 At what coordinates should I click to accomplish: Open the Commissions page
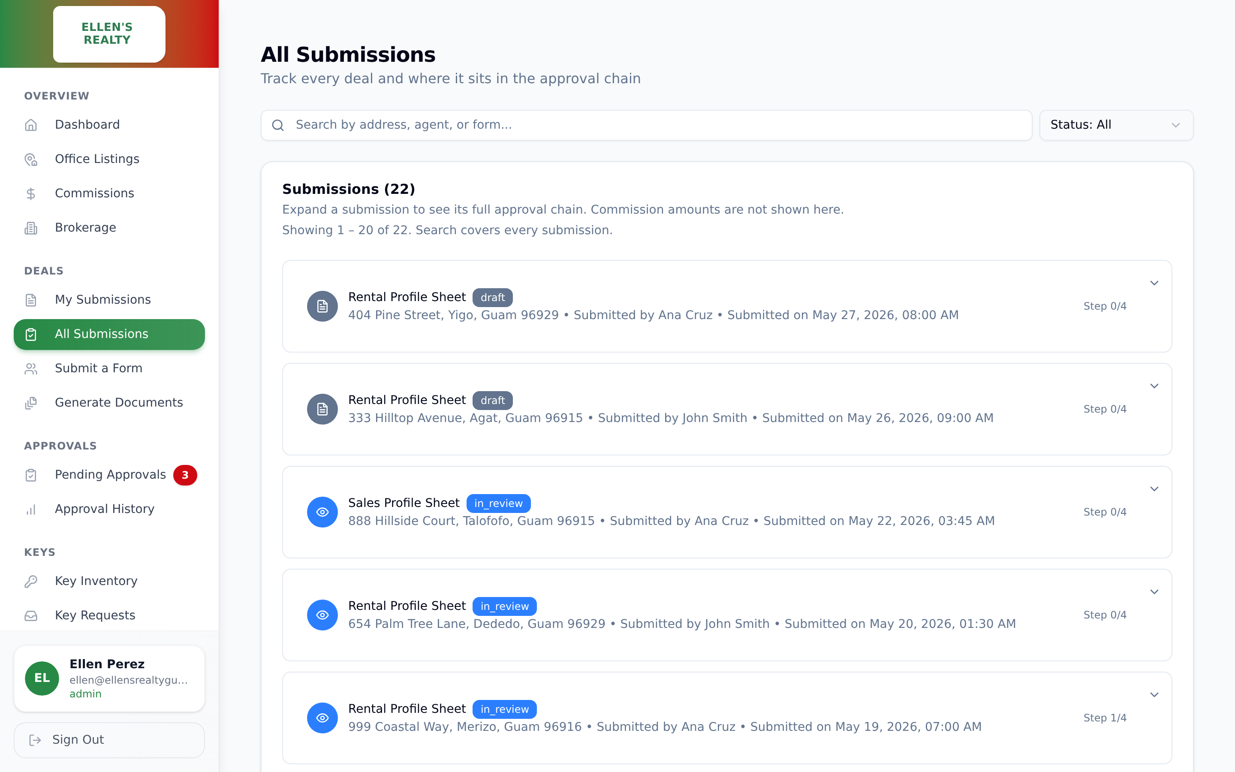(109, 193)
